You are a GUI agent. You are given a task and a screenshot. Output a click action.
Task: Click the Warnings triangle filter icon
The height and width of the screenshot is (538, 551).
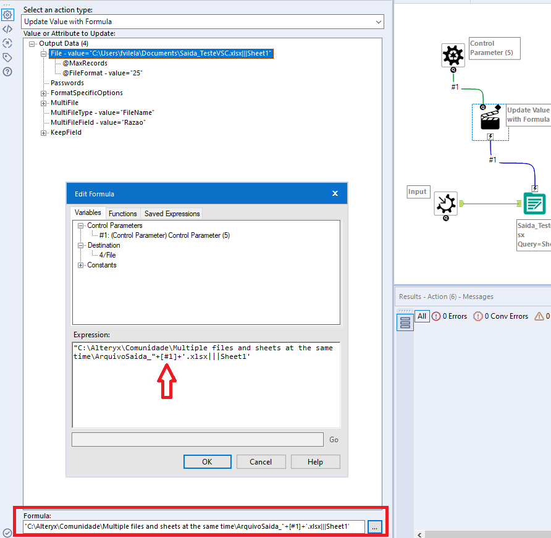tap(539, 316)
